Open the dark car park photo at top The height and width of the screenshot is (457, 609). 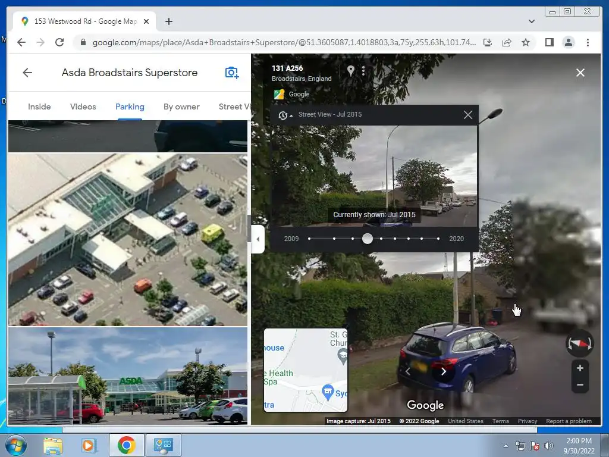point(128,136)
